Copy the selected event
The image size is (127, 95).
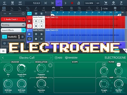pyautogui.click(x=71, y=9)
